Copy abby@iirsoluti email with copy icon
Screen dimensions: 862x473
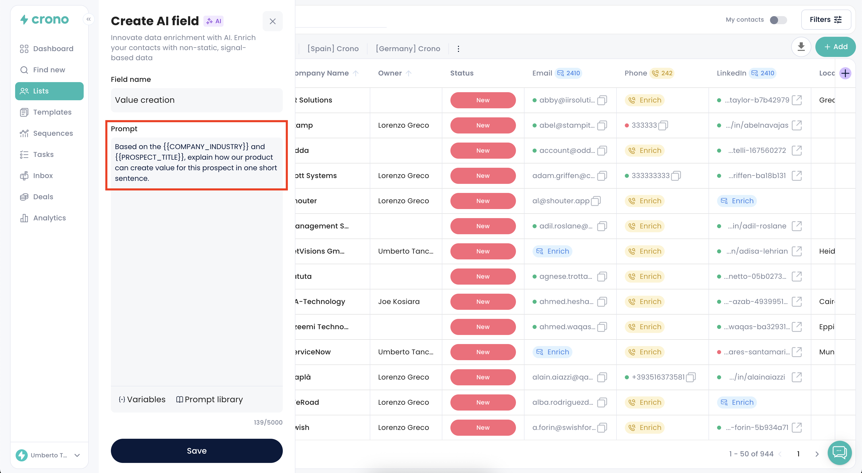pyautogui.click(x=602, y=100)
